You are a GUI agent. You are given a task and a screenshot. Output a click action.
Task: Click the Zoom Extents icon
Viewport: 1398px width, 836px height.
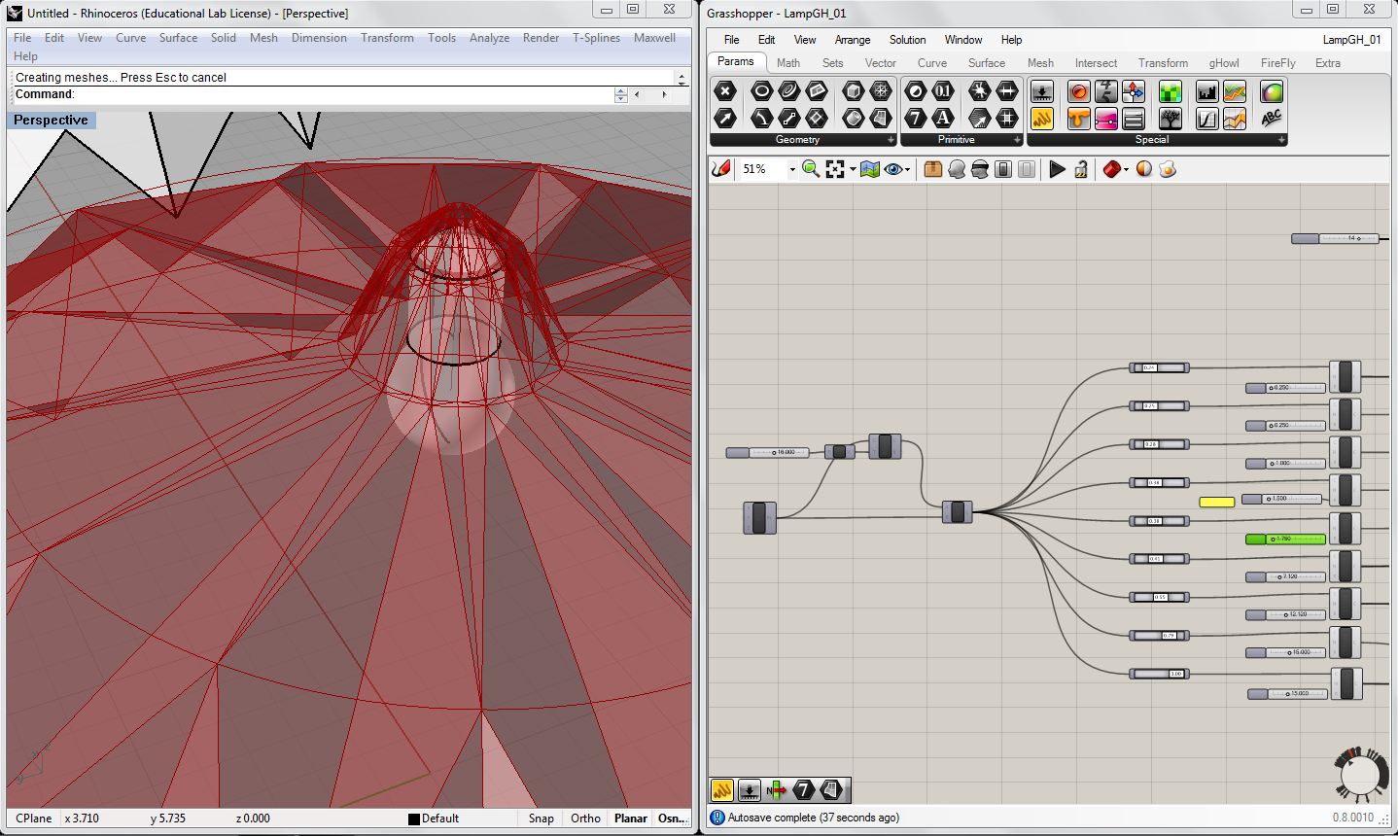834,169
